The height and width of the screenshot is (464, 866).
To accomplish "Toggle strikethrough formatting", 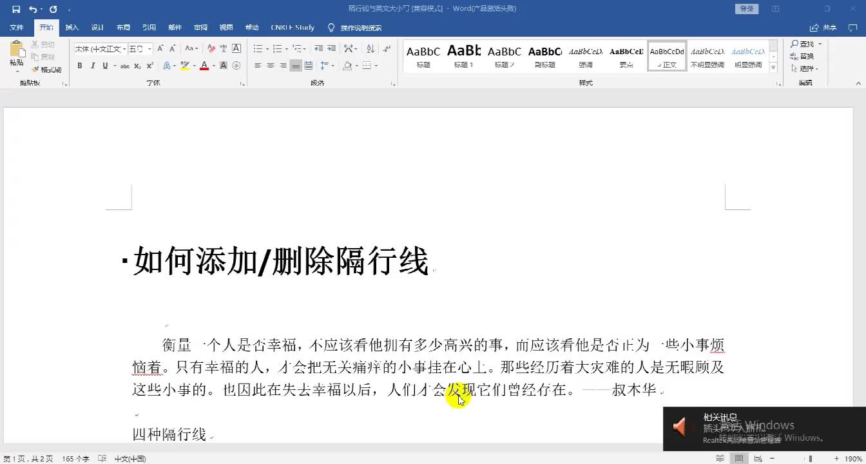I will pos(125,66).
